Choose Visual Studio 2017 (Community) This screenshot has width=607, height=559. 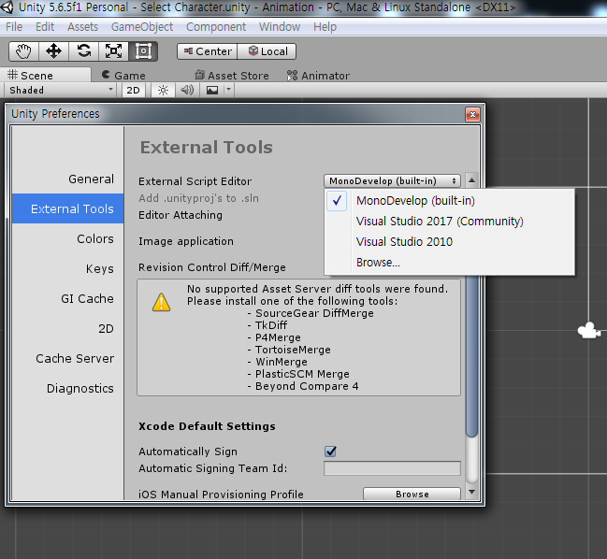pyautogui.click(x=449, y=222)
